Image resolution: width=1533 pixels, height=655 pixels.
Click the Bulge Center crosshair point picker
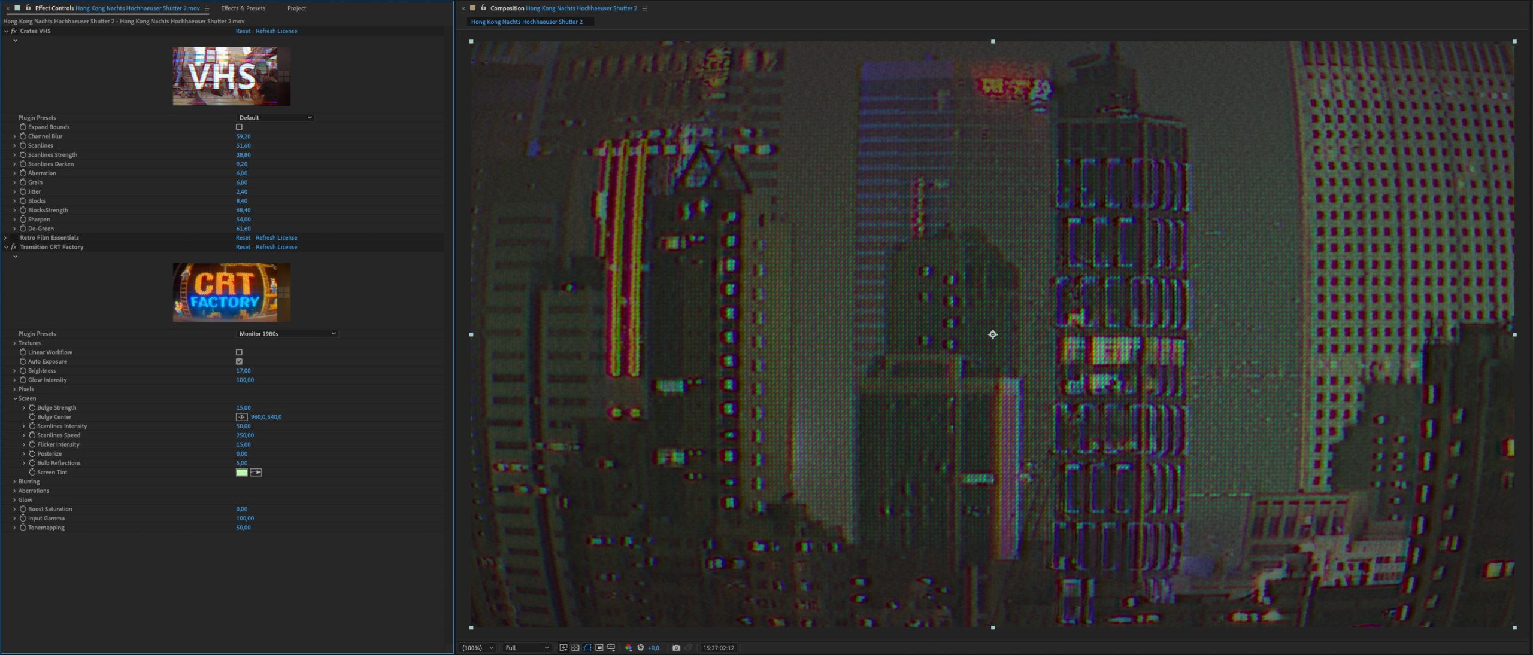(241, 417)
